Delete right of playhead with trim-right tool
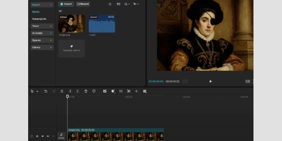Image resolution: width=282 pixels, height=141 pixels. click(78, 91)
